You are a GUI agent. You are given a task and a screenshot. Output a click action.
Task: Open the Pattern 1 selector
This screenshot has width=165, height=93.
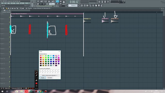(x=73, y=5)
